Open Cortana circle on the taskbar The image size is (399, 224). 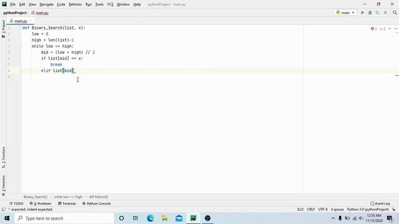[122, 218]
